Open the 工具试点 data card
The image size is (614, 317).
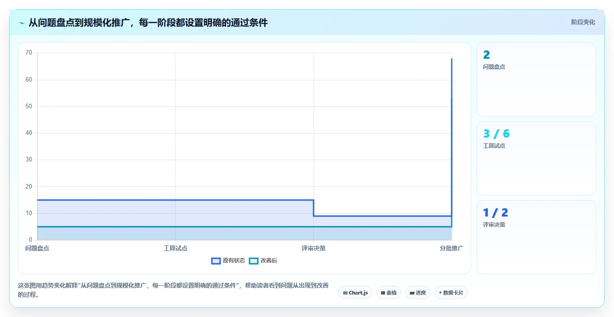(x=536, y=158)
